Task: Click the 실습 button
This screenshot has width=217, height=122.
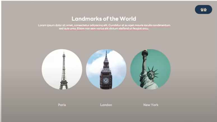Action: point(204,9)
